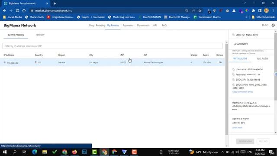The height and width of the screenshot is (156, 277).
Task: Open a new browser tab
Action: click(55, 3)
